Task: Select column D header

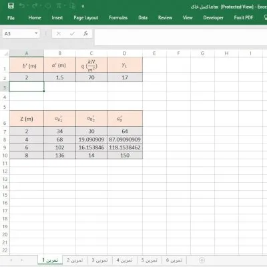Action: point(125,53)
